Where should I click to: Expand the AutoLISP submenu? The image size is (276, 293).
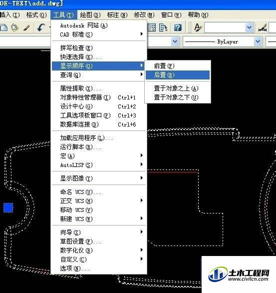142,164
